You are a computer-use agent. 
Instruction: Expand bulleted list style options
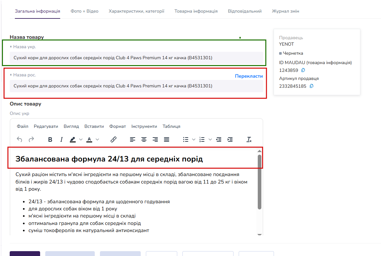point(194,139)
